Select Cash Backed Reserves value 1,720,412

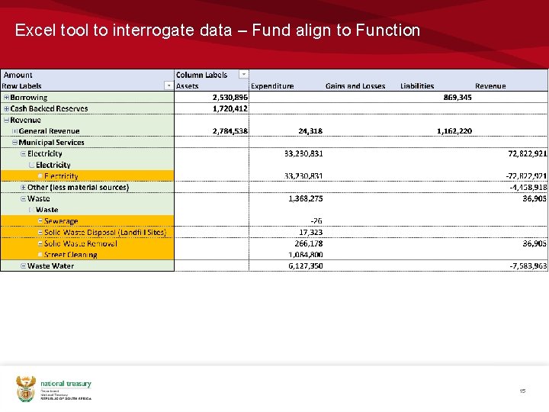coord(230,108)
